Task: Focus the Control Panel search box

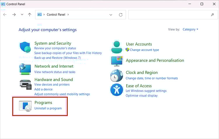Action: (x=173, y=15)
